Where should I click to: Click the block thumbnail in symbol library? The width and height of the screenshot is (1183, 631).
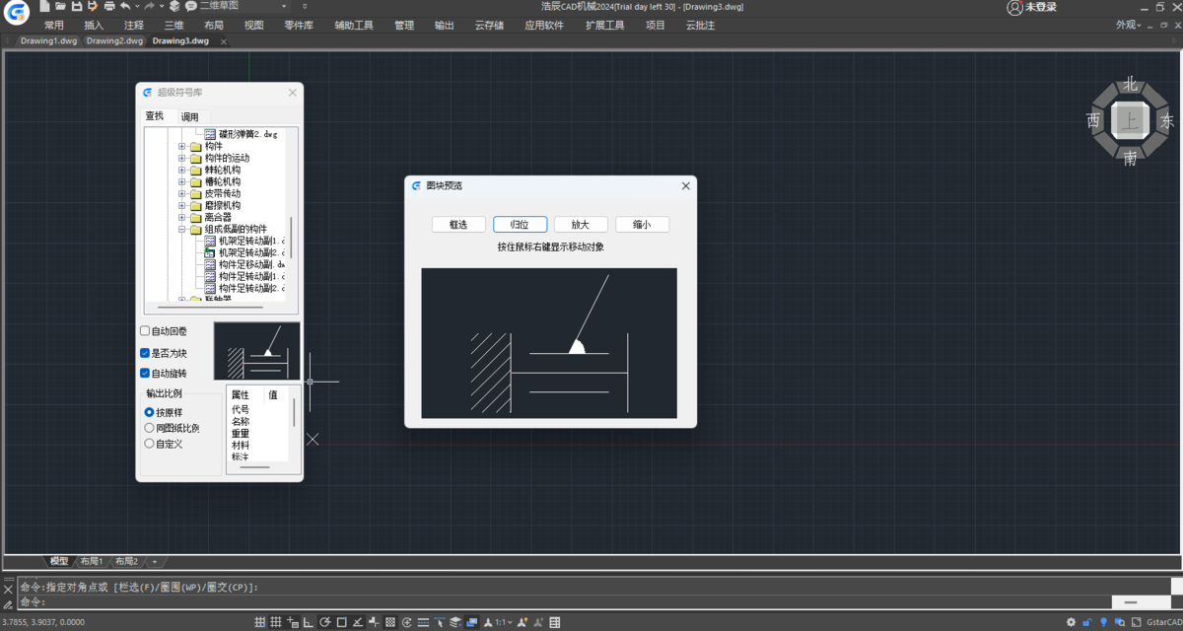point(256,350)
